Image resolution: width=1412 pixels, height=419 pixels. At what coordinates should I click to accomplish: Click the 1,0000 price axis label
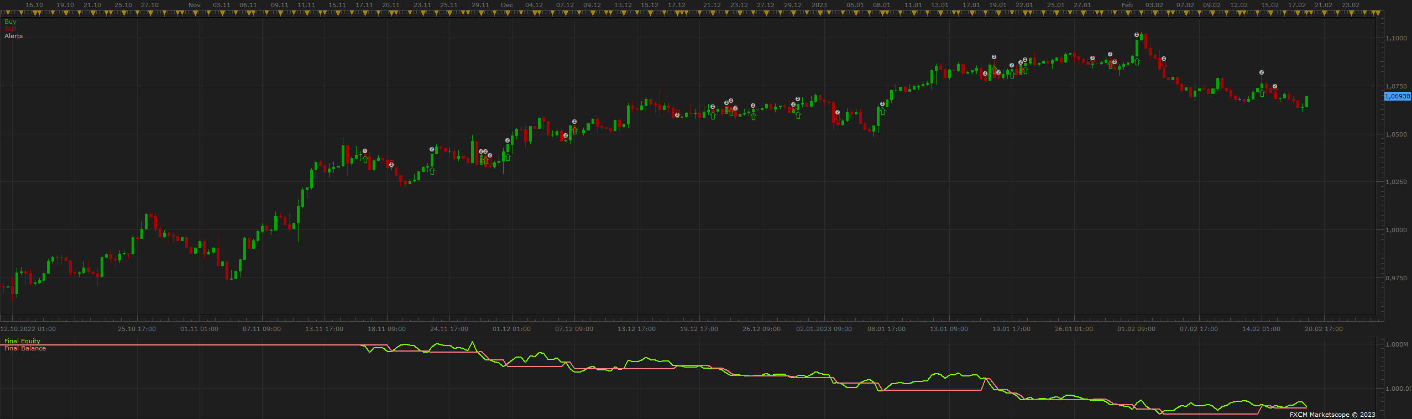pos(1397,230)
